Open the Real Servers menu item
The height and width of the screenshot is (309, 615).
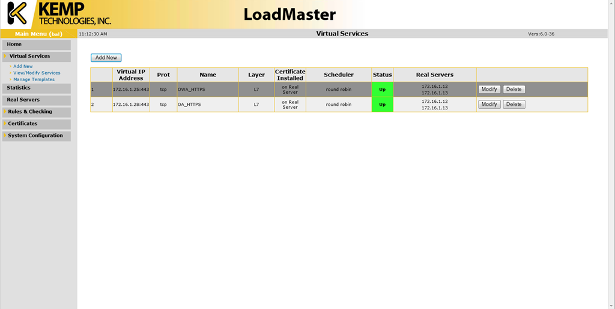click(x=36, y=100)
